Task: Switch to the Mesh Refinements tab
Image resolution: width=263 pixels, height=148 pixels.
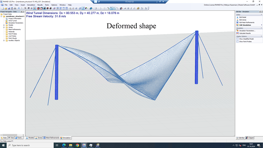Action: tap(51, 138)
